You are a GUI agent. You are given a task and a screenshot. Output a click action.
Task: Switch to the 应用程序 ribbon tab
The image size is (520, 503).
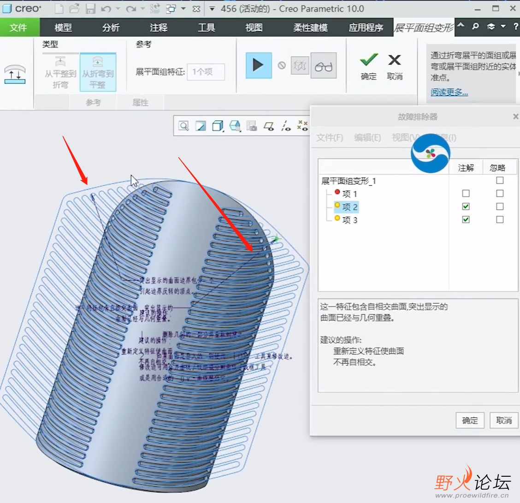pyautogui.click(x=366, y=28)
